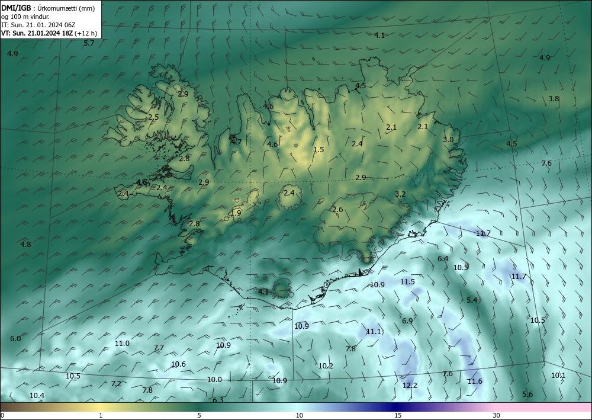Click the 6.0 value at the left edge

(x=15, y=338)
